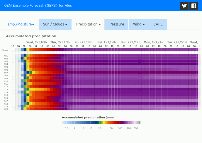202x143 pixels.
Task: Click the 50 mm legend label
Action: (111, 128)
